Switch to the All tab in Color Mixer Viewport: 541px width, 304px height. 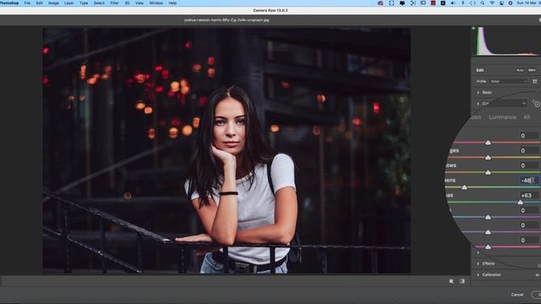[527, 117]
